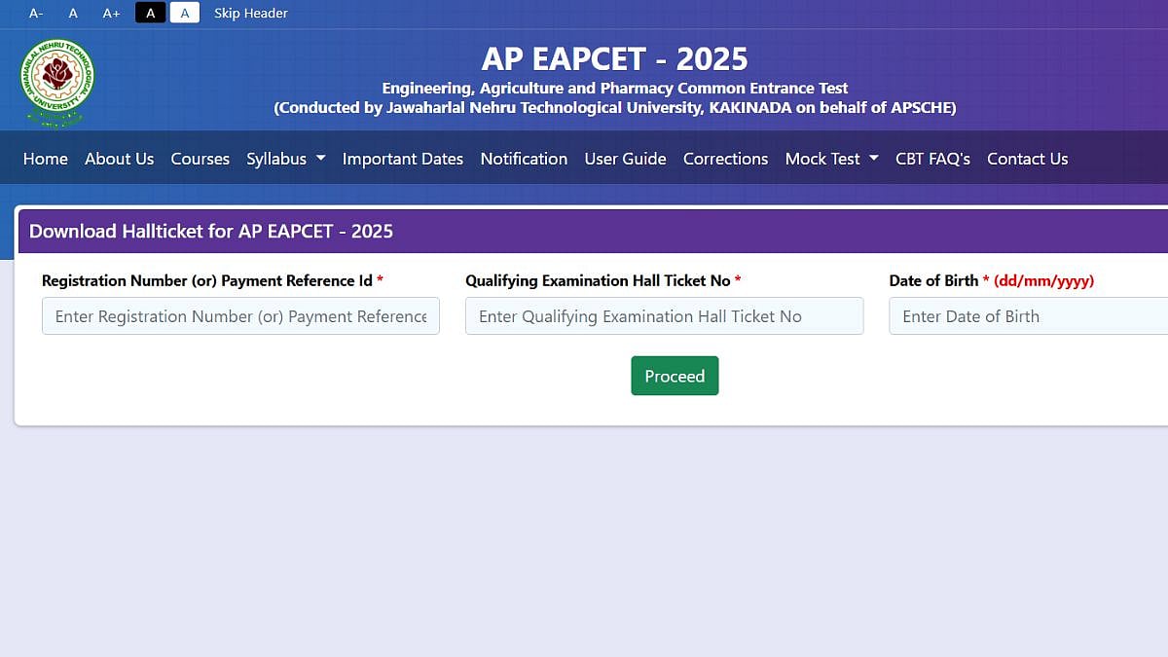Open Corrections menu item
The image size is (1168, 657).
pos(725,159)
